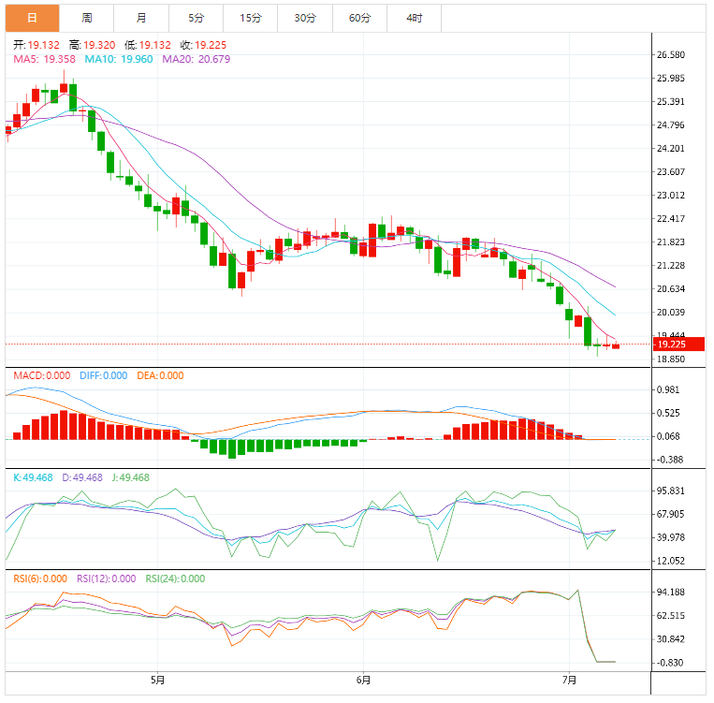Viewport: 714px width, 703px height.
Task: Open the 30分 timeframe tab
Action: click(x=305, y=18)
